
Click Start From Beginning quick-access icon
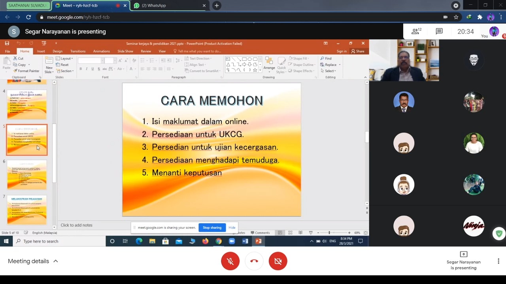[x=44, y=43]
